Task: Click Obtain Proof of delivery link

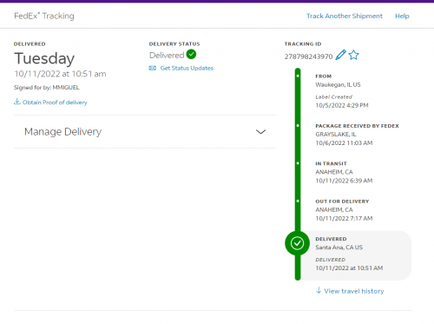Action: 55,102
